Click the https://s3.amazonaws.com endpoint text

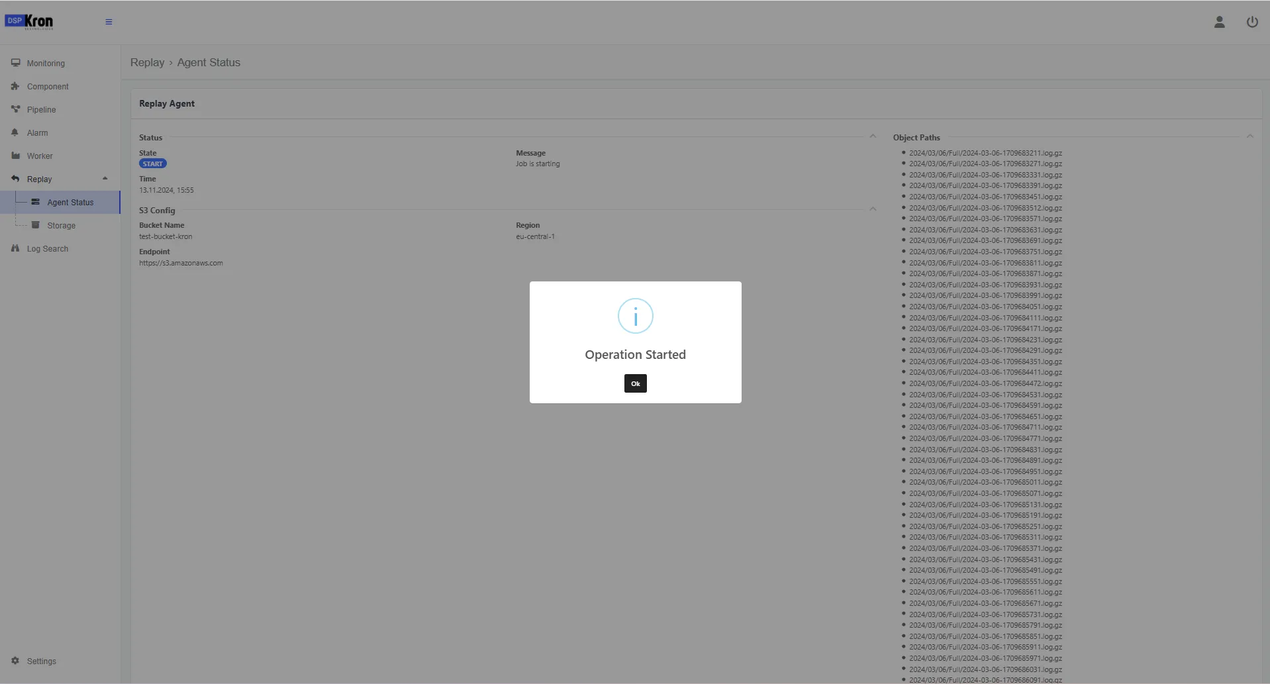[181, 263]
